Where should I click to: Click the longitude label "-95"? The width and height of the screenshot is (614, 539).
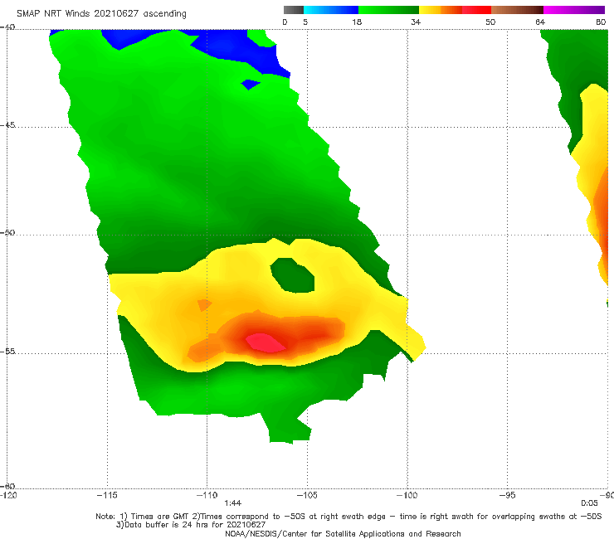[507, 495]
